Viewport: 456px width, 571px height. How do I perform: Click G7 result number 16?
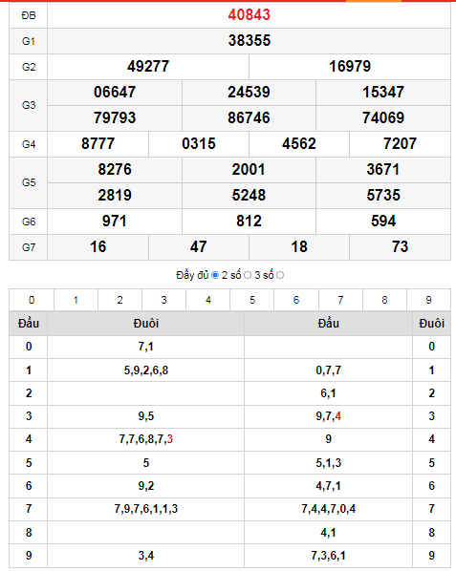click(98, 247)
